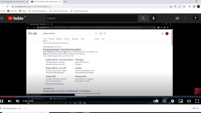201x113 pixels.
Task: Toggle the autoplay switch in the player
Action: pos(156,101)
